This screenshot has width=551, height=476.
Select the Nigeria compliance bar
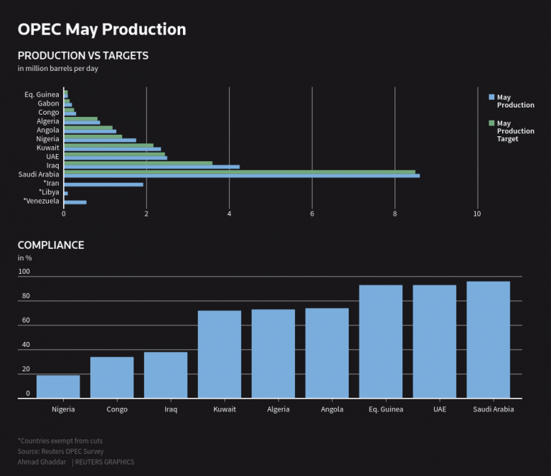58,386
